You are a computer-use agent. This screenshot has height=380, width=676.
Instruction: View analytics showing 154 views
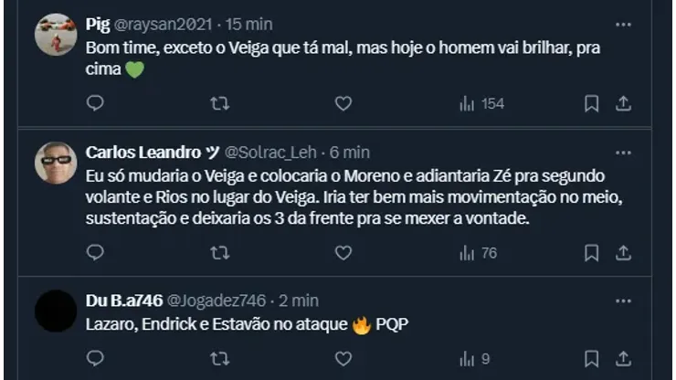click(481, 104)
